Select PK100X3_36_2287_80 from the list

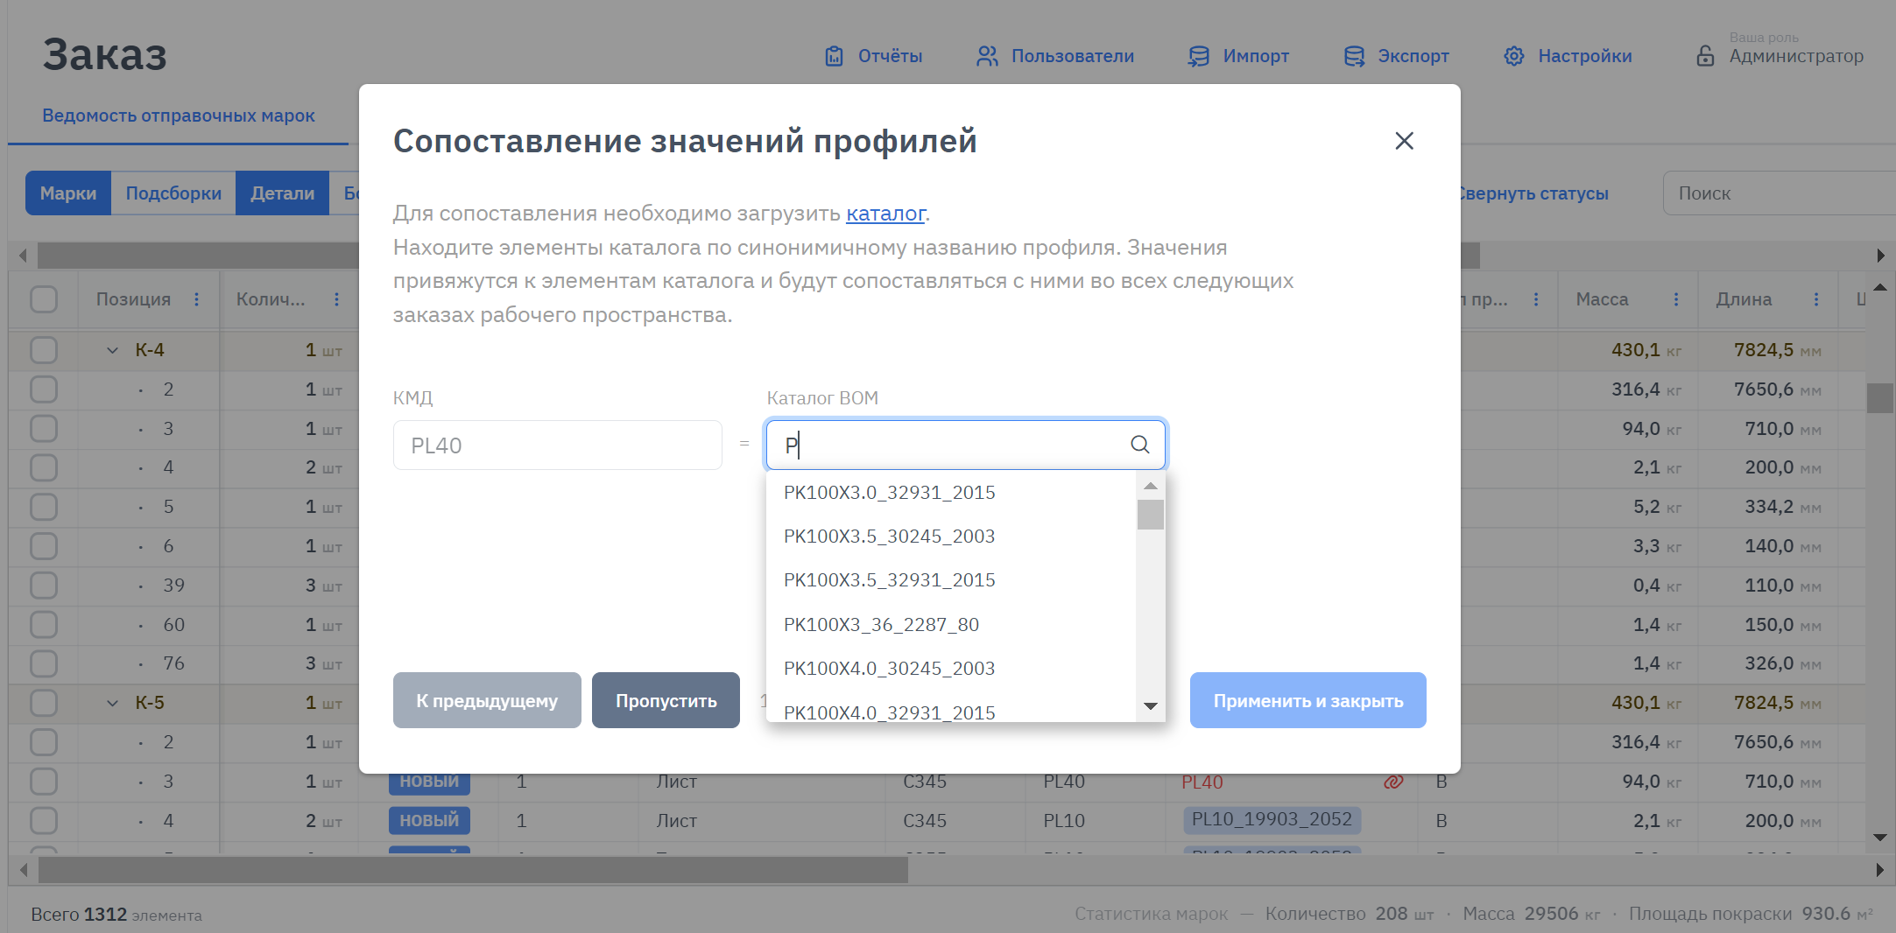[x=950, y=625]
